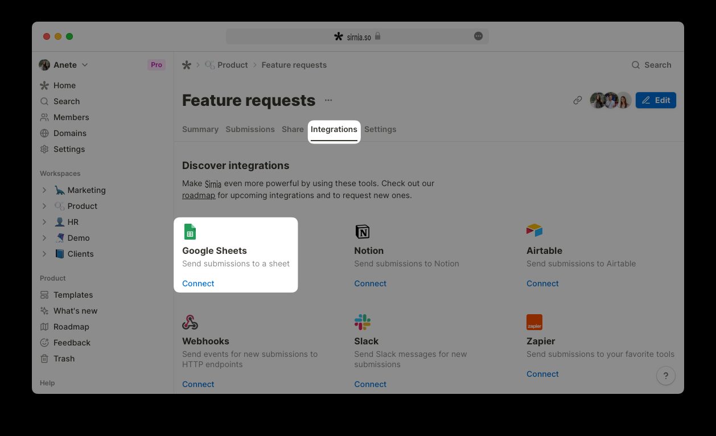The image size is (716, 436).
Task: Click the Google Sheets logo icon
Action: point(190,232)
